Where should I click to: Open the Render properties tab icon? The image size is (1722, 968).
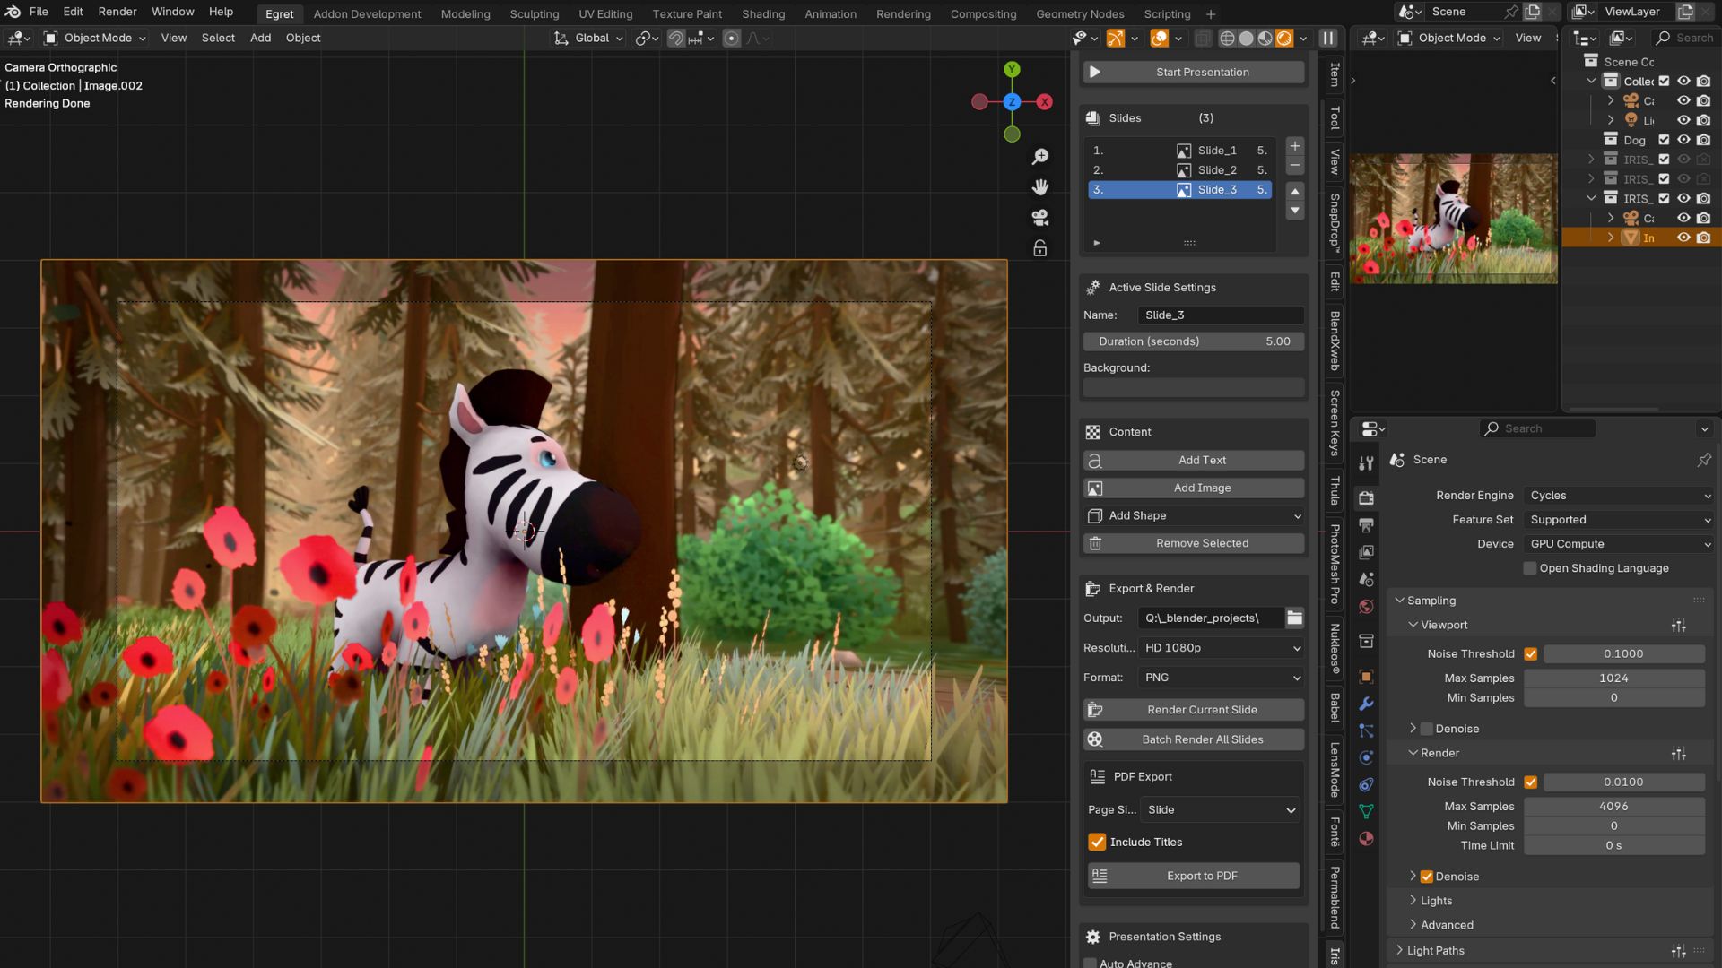tap(1366, 497)
